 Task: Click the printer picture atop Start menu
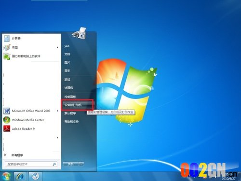point(80,33)
